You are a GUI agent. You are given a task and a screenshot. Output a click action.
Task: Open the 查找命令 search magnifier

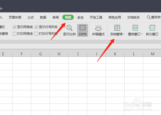pos(149,17)
